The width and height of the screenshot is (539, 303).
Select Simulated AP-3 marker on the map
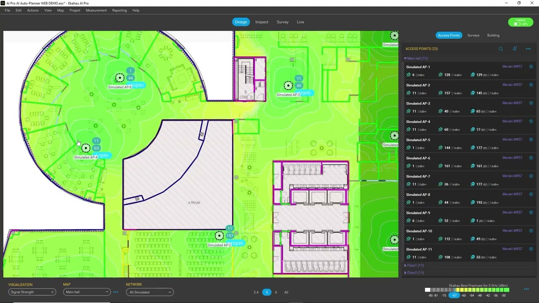(288, 86)
